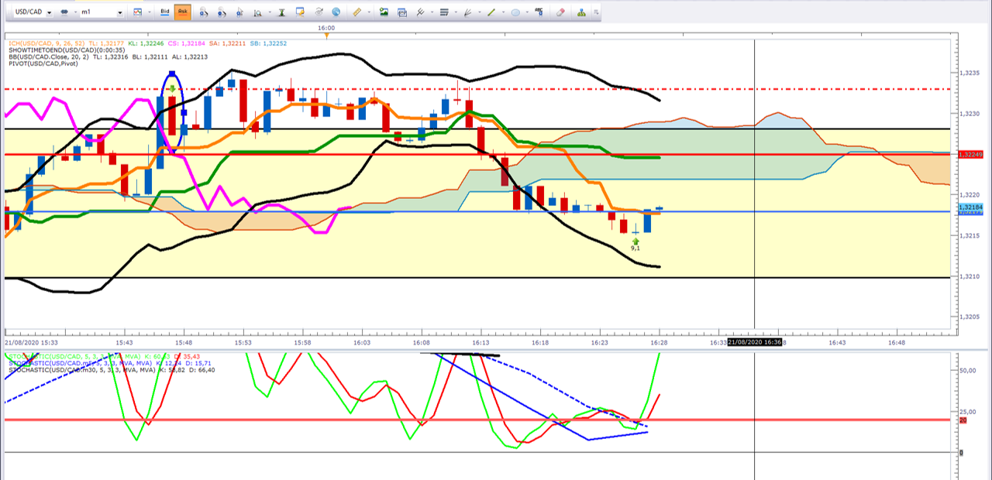Screen dimensions: 992x480
Task: Click the green hourglass icon
Action: pyautogui.click(x=281, y=12)
